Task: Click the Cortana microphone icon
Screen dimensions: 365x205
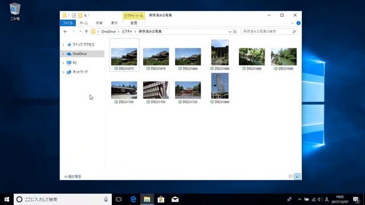Action: coord(106,199)
